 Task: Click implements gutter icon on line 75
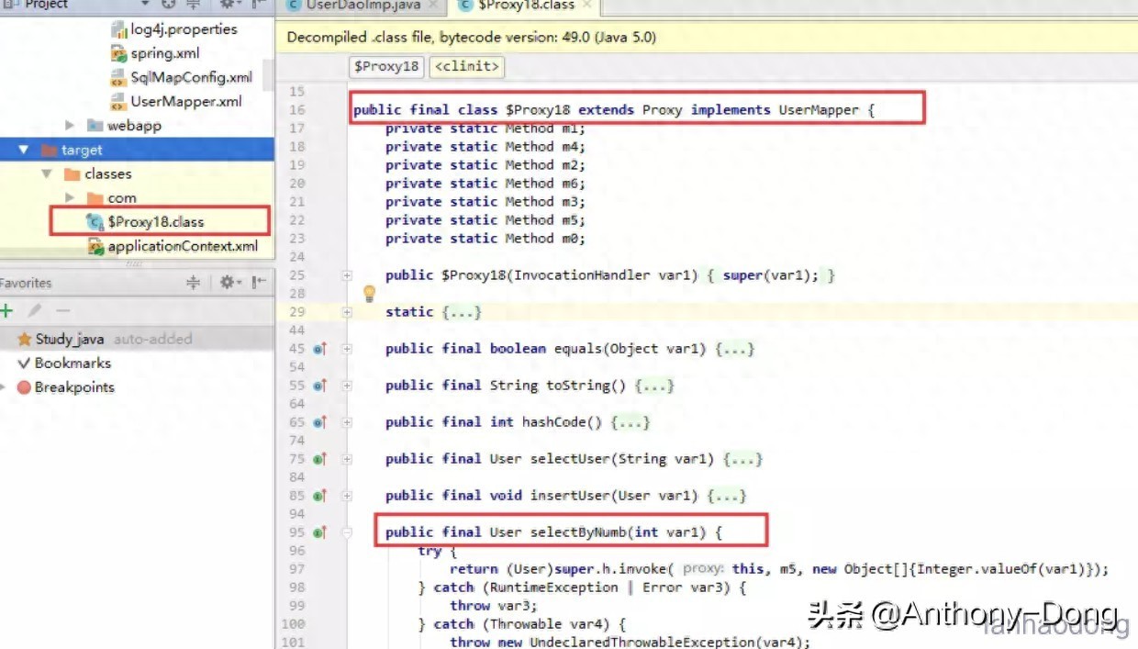319,459
